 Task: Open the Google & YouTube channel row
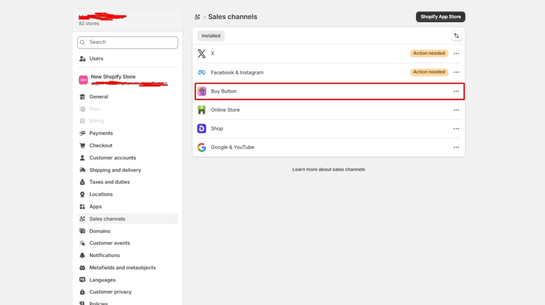tap(329, 147)
